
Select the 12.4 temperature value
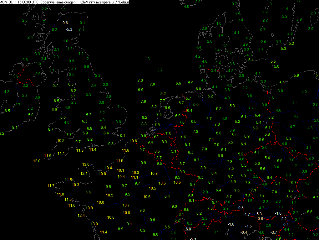tap(81, 216)
